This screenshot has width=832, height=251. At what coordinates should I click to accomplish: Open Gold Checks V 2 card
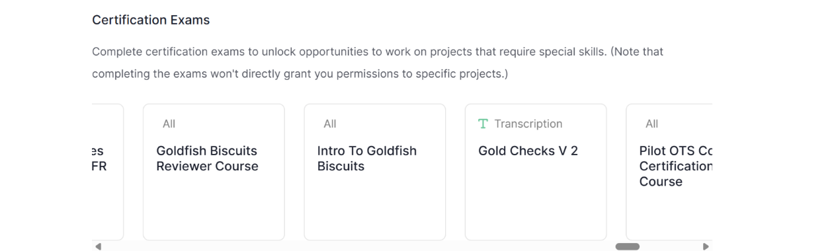(536, 172)
